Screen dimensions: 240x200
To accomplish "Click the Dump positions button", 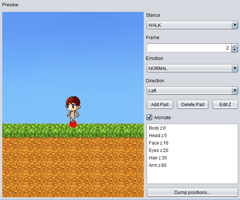I will point(192,193).
